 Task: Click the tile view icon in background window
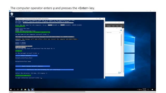point(119,73)
